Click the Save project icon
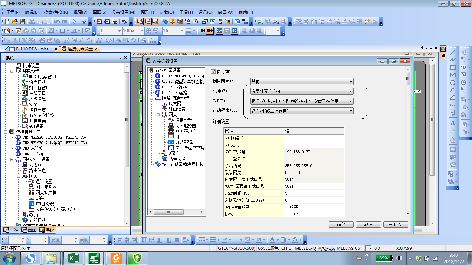This screenshot has width=472, height=265. (22, 21)
